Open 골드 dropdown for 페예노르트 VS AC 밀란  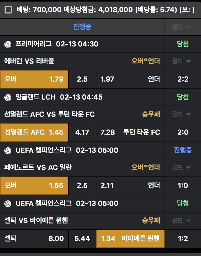[183, 168]
